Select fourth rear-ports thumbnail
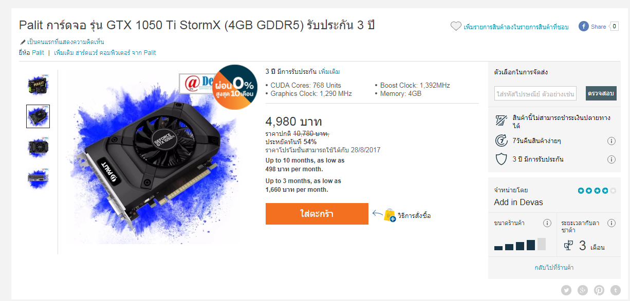Image resolution: width=630 pixels, height=301 pixels. (x=38, y=178)
